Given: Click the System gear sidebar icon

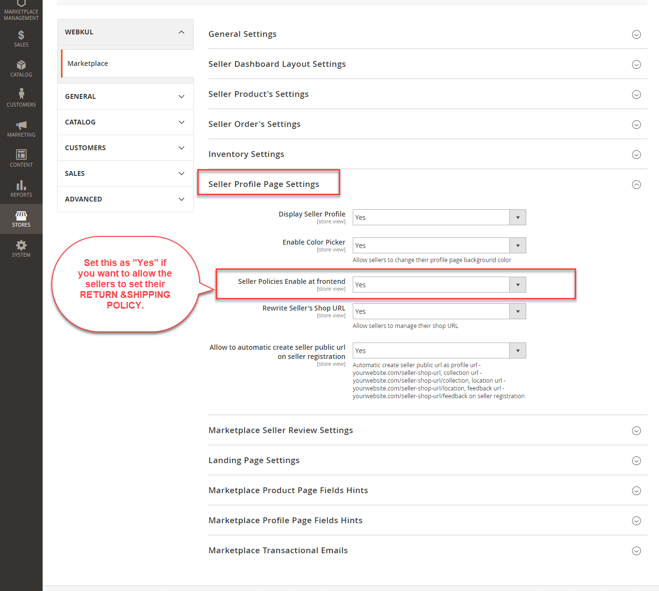Looking at the screenshot, I should click(x=21, y=249).
